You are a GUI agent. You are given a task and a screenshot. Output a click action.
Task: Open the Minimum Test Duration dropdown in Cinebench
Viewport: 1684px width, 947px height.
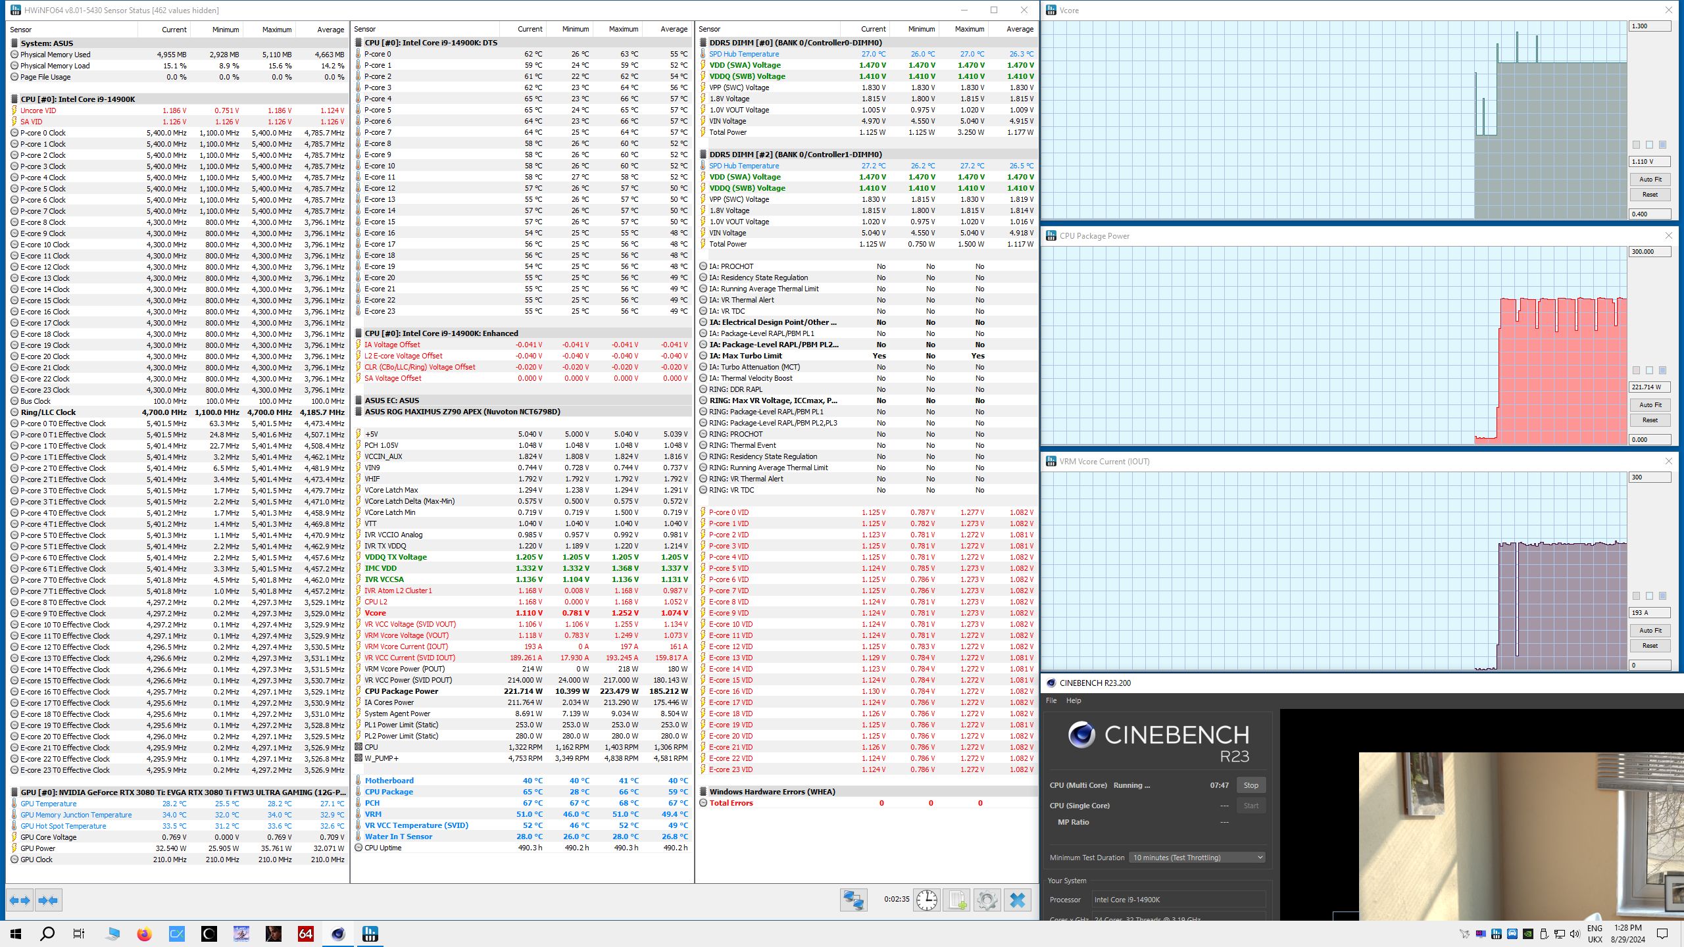(x=1197, y=858)
